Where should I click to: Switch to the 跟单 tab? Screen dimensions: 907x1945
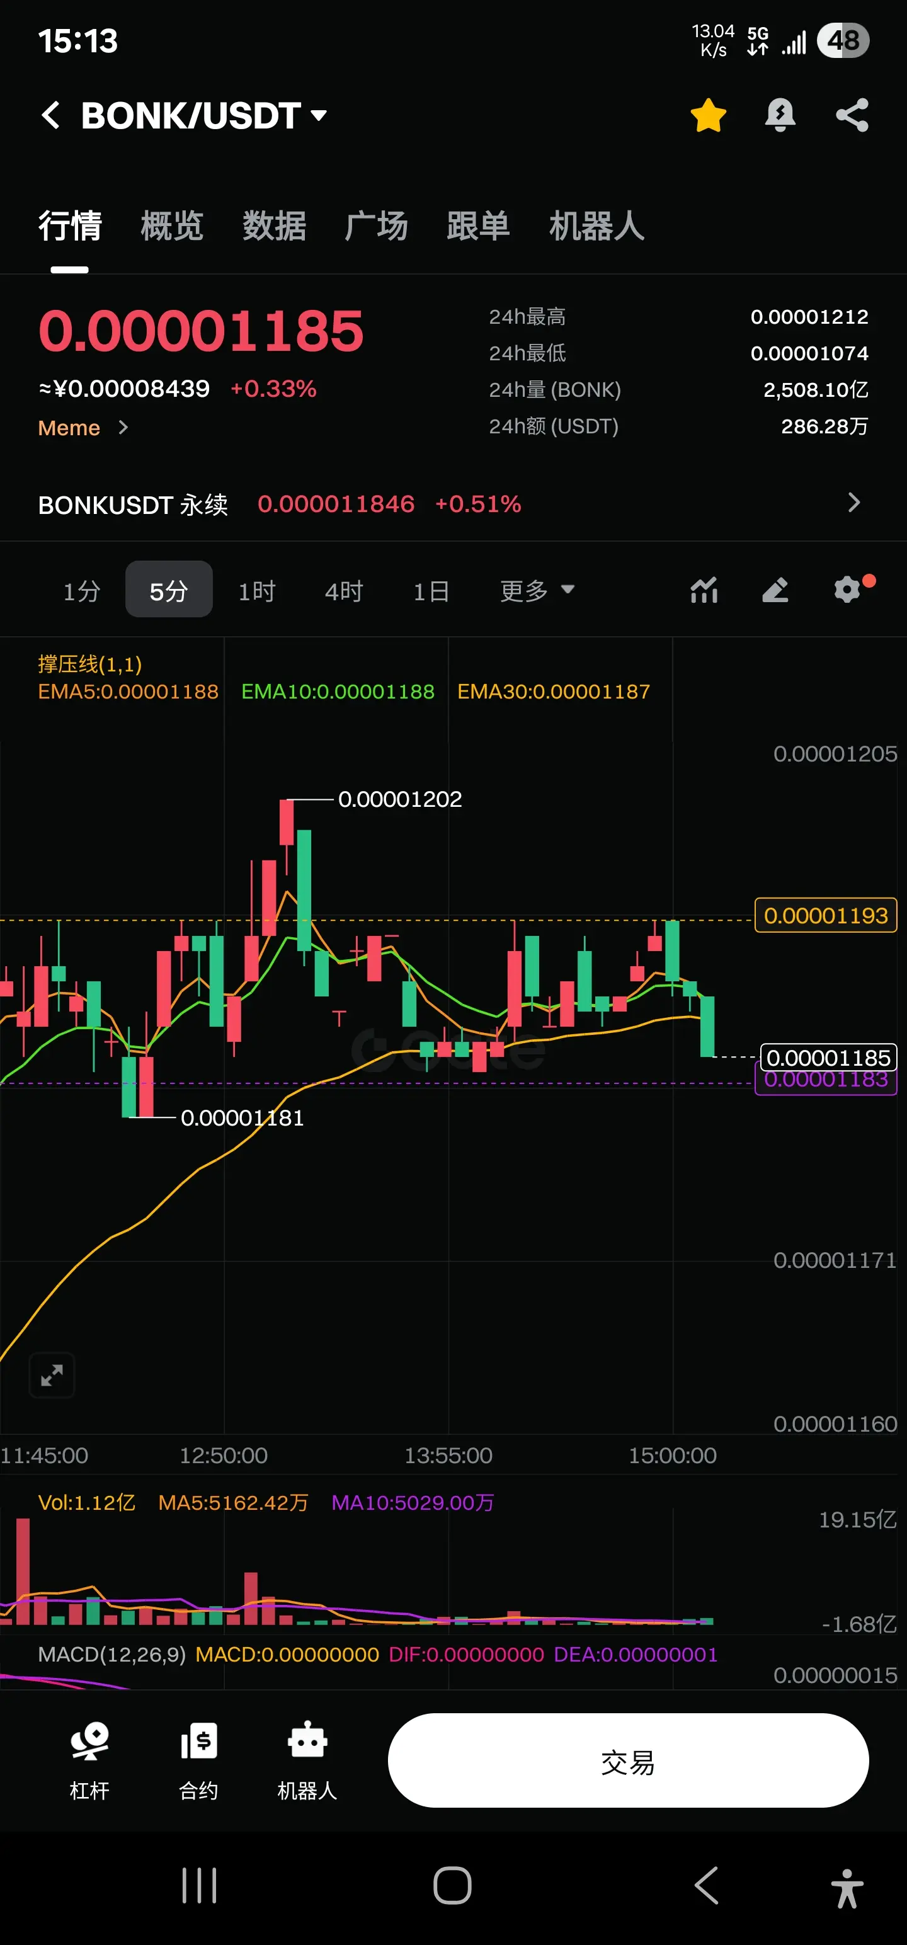478,225
